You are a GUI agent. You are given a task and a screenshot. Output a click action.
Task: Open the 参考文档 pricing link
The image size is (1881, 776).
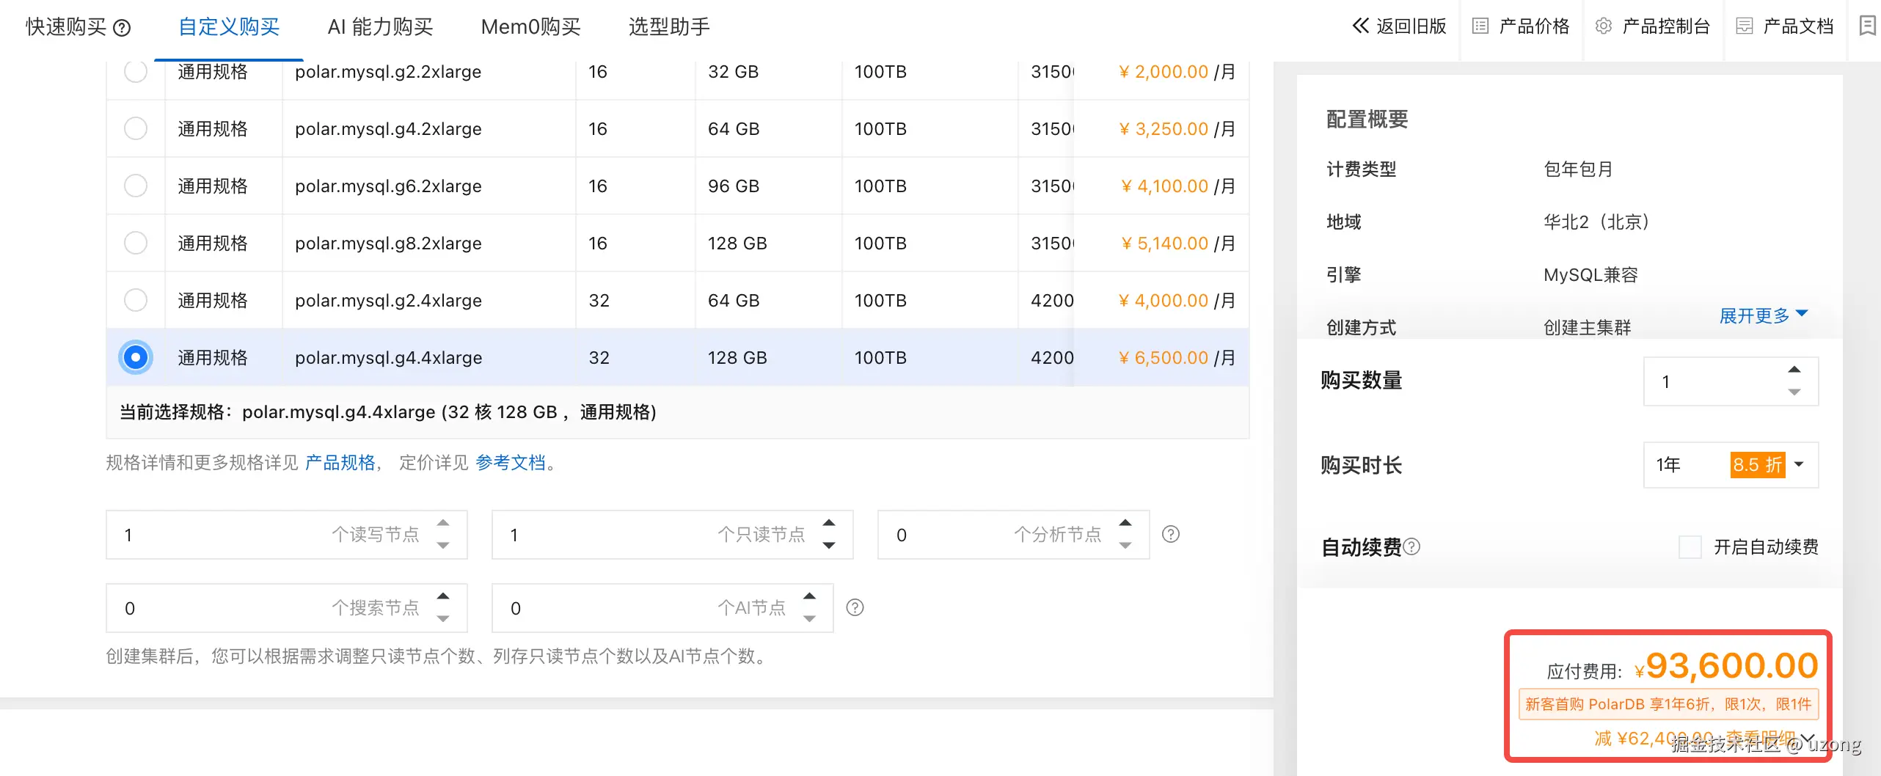click(x=511, y=463)
